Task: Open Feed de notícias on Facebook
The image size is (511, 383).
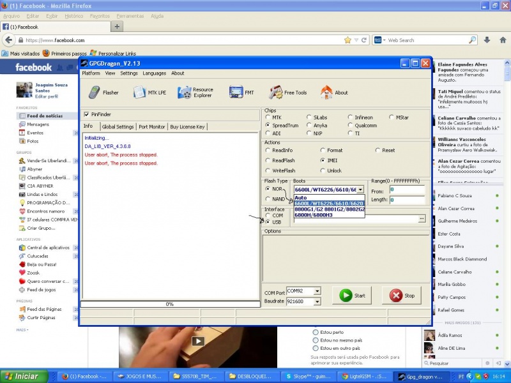Action: [45, 116]
